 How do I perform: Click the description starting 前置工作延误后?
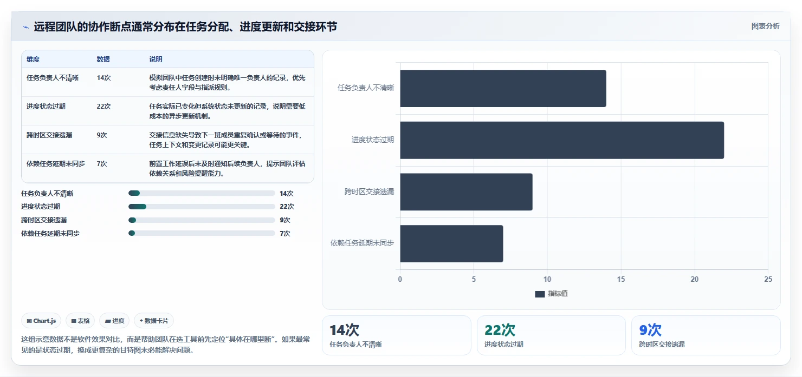coord(228,168)
